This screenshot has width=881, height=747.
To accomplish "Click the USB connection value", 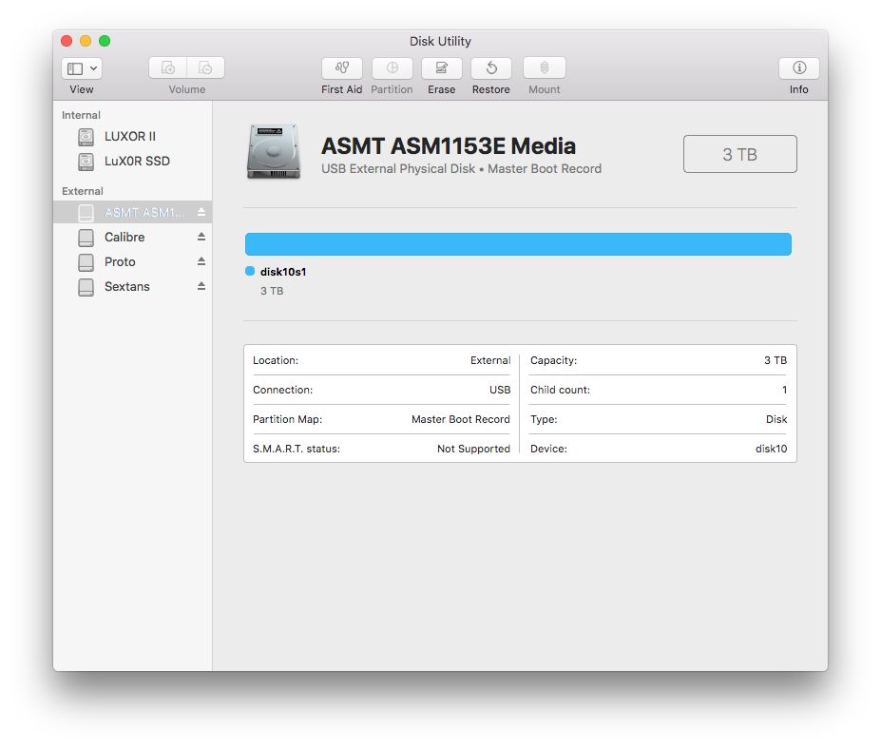I will point(500,390).
